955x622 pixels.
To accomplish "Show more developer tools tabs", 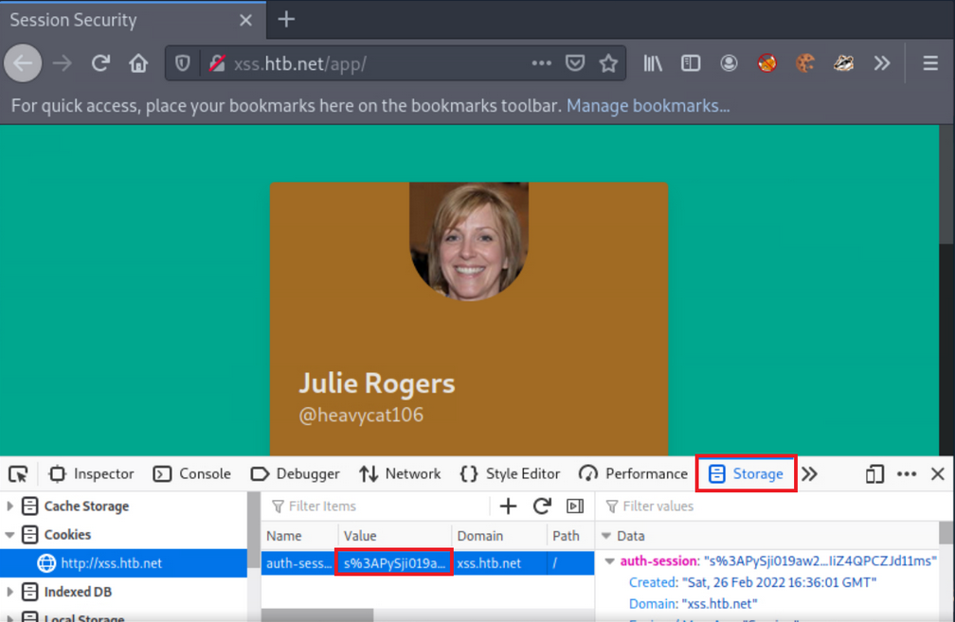I will click(809, 473).
